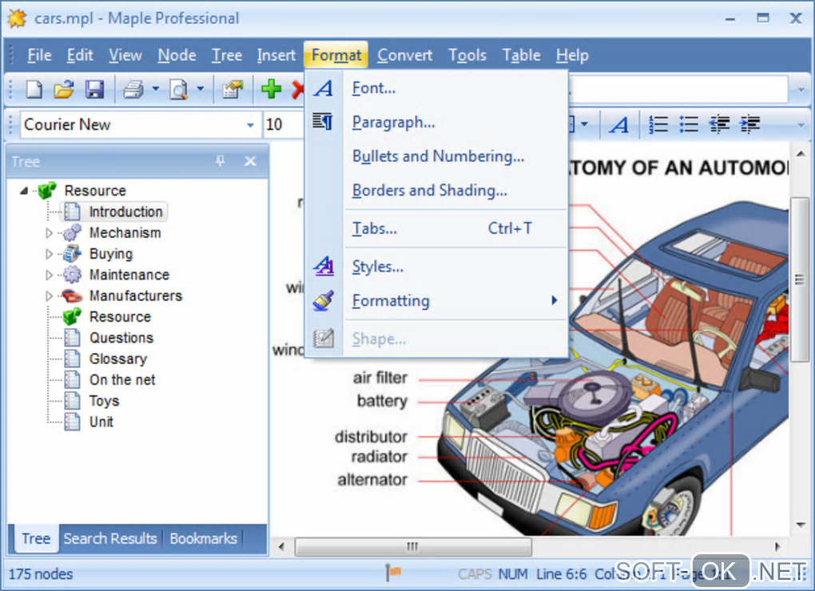Open the Help menu
This screenshot has height=591, width=815.
click(x=572, y=55)
